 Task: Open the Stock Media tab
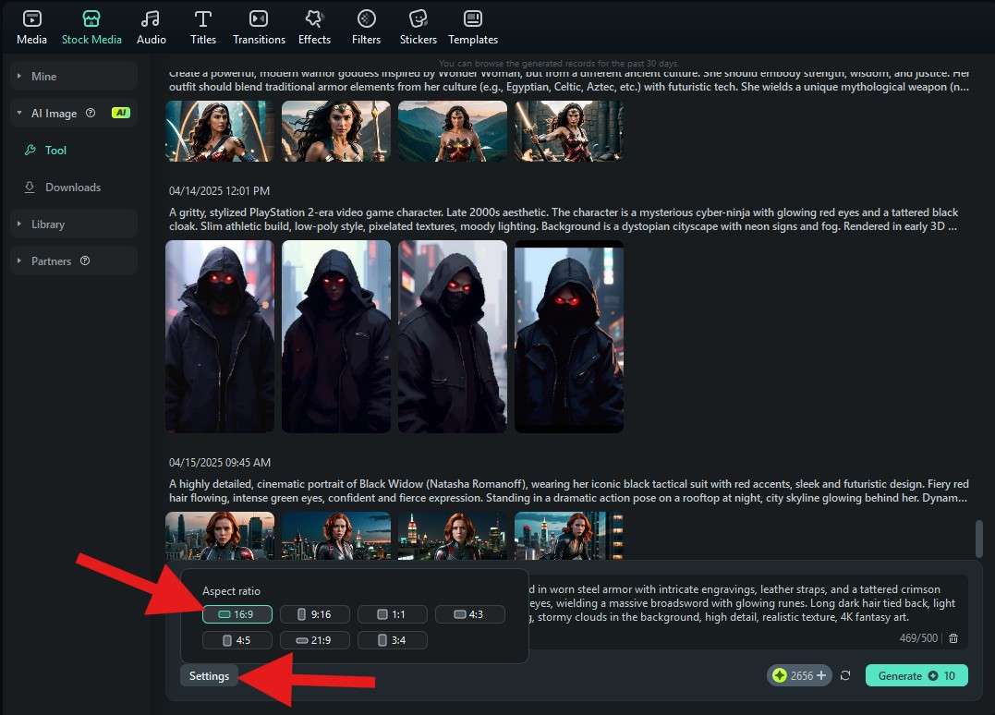(91, 28)
